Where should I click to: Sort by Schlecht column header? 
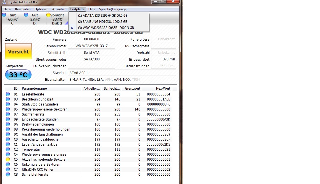112,88
